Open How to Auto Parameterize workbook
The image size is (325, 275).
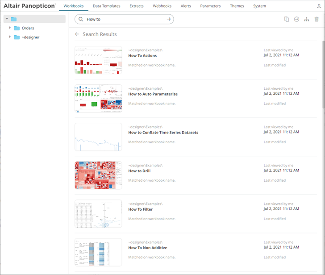click(153, 94)
